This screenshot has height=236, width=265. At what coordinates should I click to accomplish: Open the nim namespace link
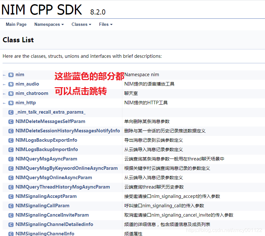click(x=20, y=75)
